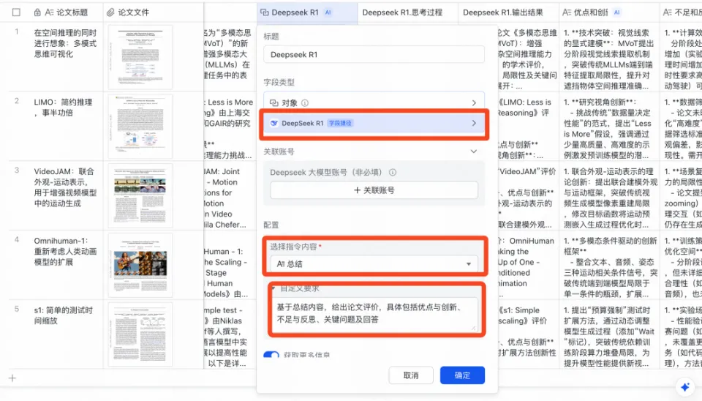This screenshot has height=401, width=702.
Task: Open the 选择指令内容 dropdown showing 总结
Action: (374, 264)
